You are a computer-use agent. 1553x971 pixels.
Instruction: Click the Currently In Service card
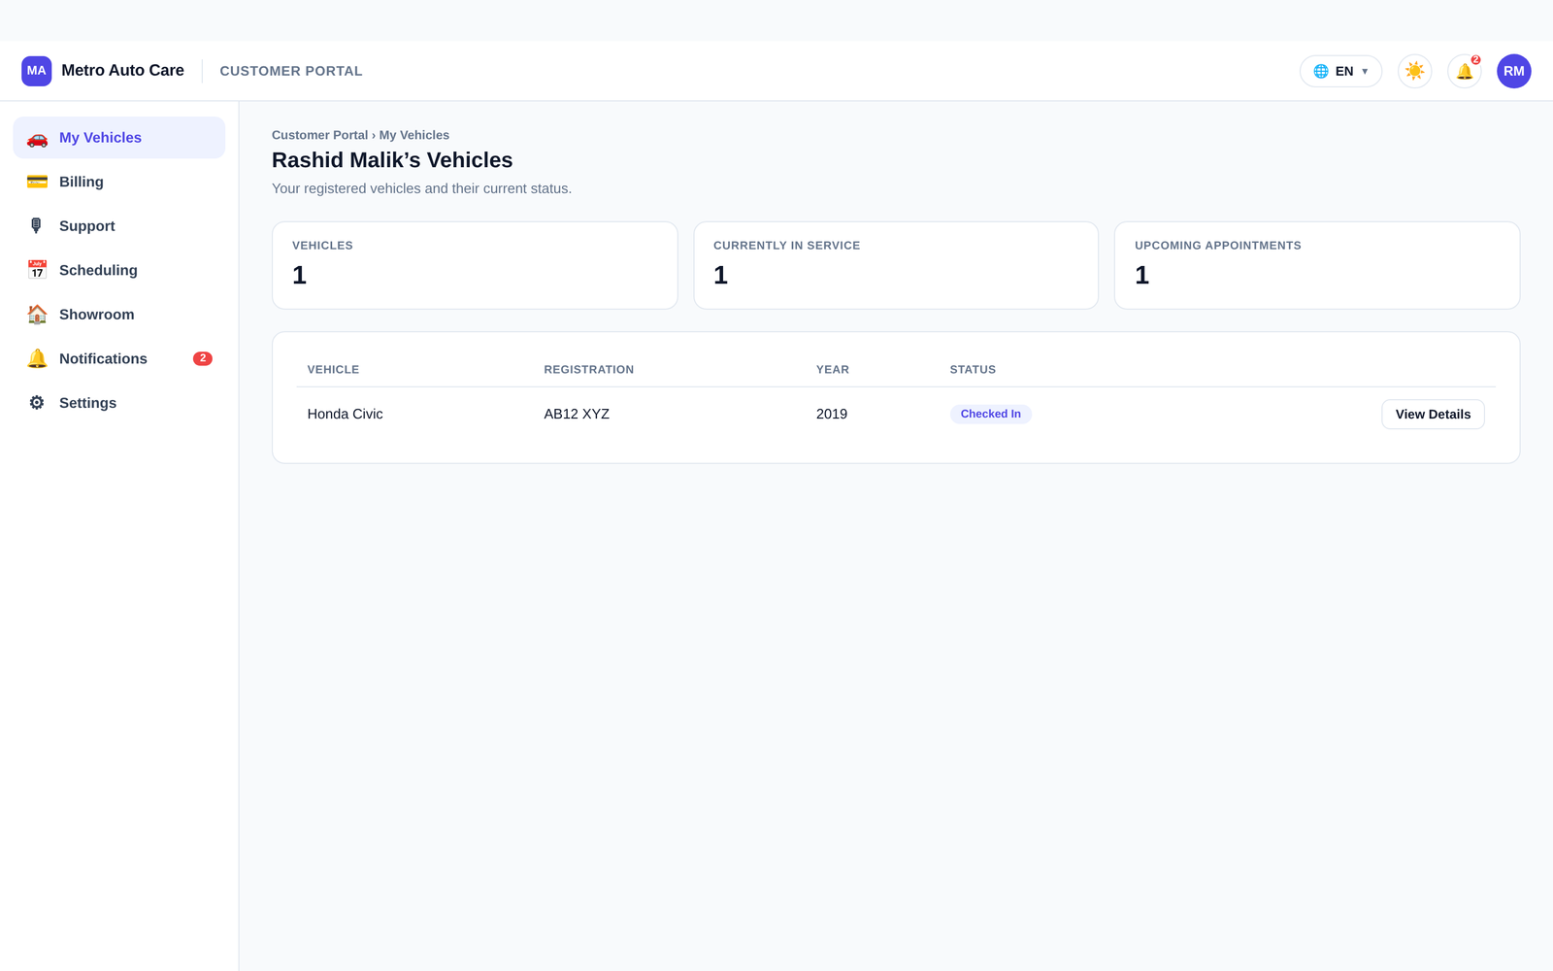coord(896,265)
